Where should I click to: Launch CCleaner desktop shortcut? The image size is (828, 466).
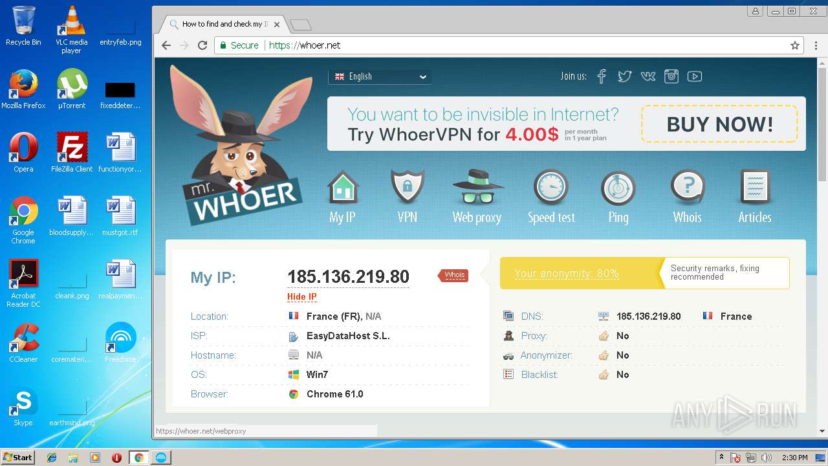coord(23,343)
